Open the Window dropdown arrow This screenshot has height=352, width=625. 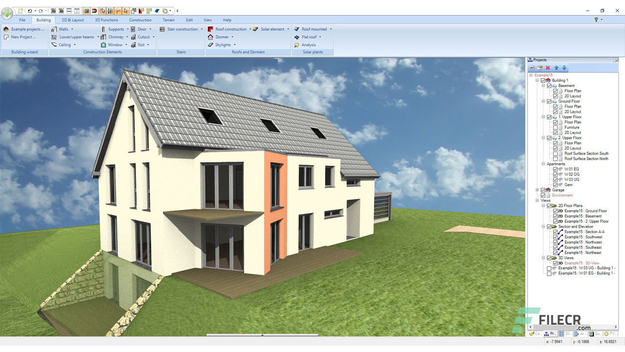pyautogui.click(x=126, y=45)
